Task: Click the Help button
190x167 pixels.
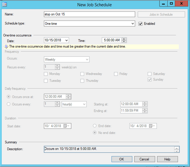Action: pyautogui.click(x=167, y=159)
